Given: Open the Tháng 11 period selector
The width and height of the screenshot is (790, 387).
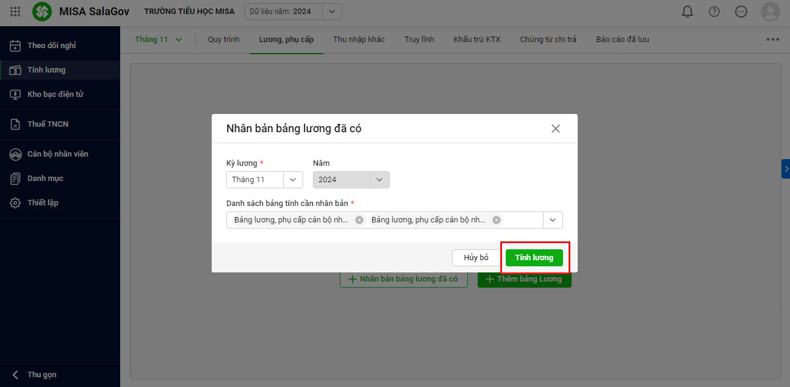Looking at the screenshot, I should tap(159, 40).
